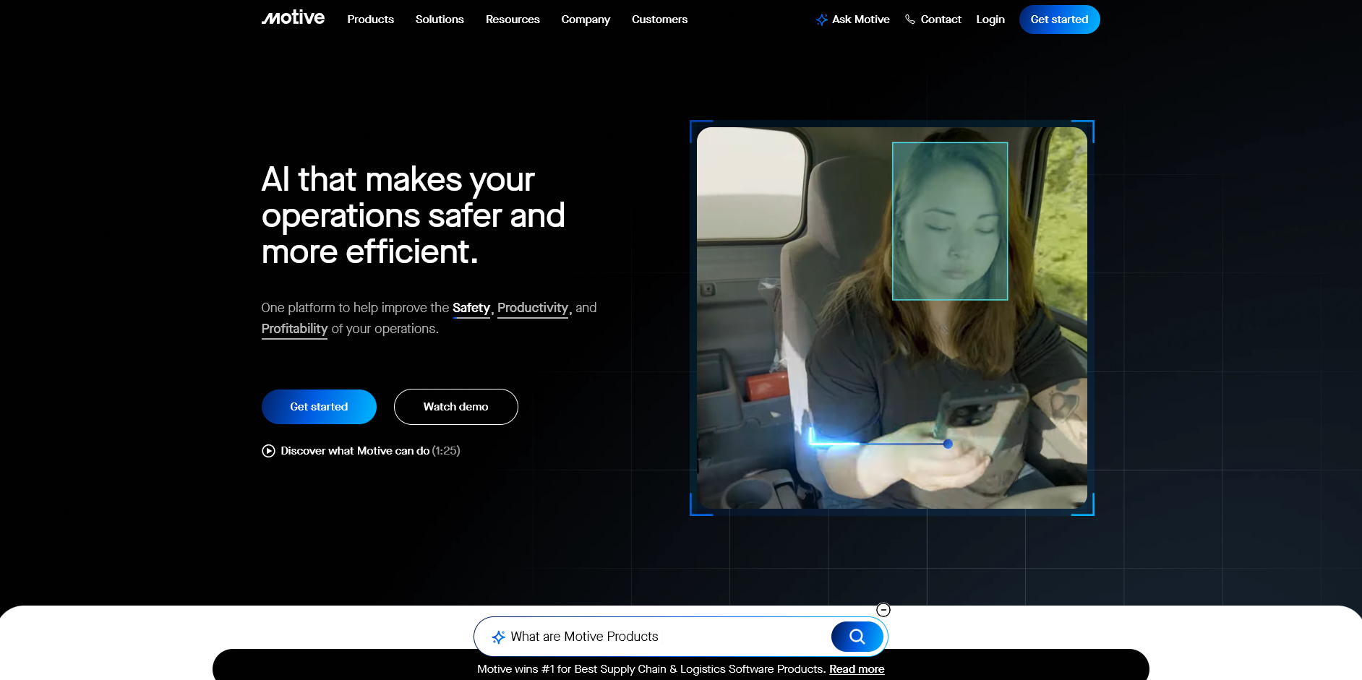Open 'Discover what Motive can do' video link
This screenshot has height=680, width=1362.
(361, 451)
